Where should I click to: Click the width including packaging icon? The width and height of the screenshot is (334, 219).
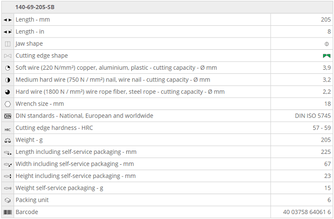[x=8, y=164]
